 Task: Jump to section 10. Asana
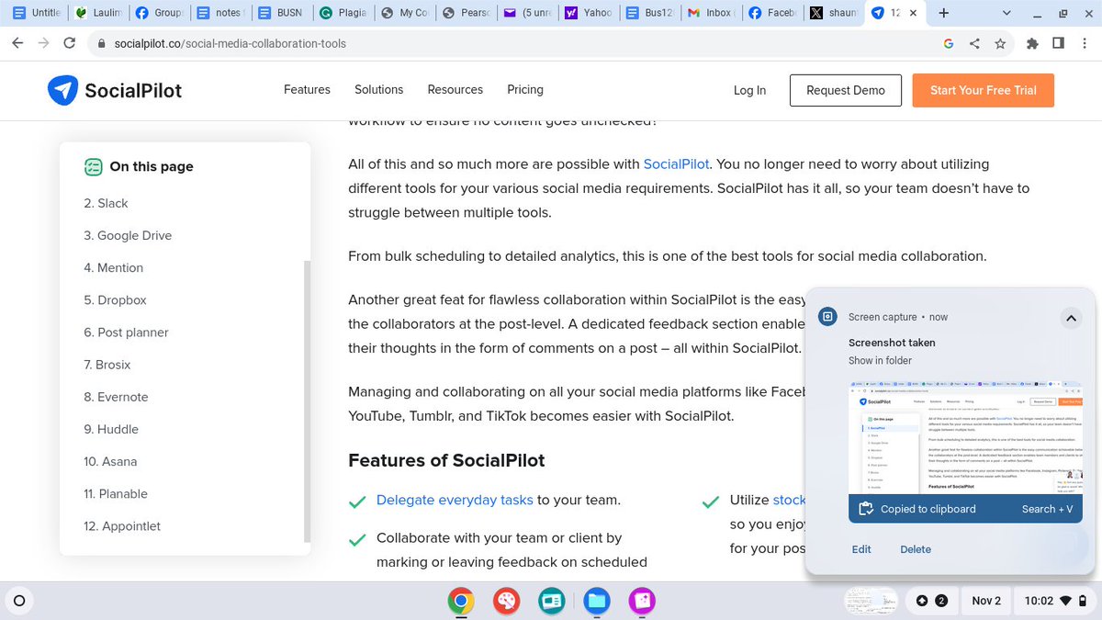click(x=110, y=461)
